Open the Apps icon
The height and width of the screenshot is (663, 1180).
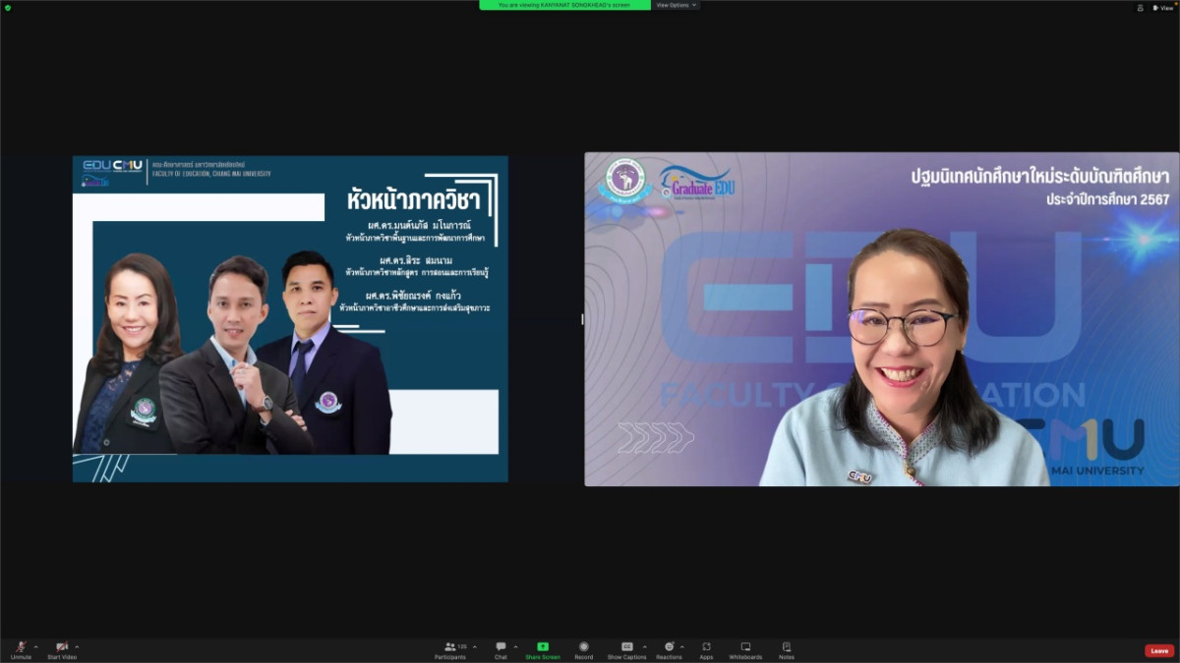coord(706,647)
